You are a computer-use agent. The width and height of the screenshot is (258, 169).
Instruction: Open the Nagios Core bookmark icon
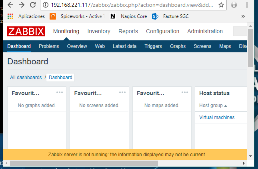tap(113, 16)
